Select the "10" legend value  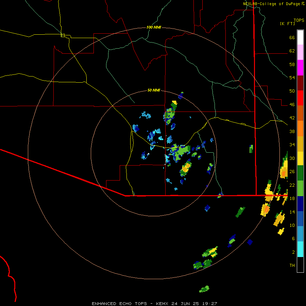click(292, 225)
